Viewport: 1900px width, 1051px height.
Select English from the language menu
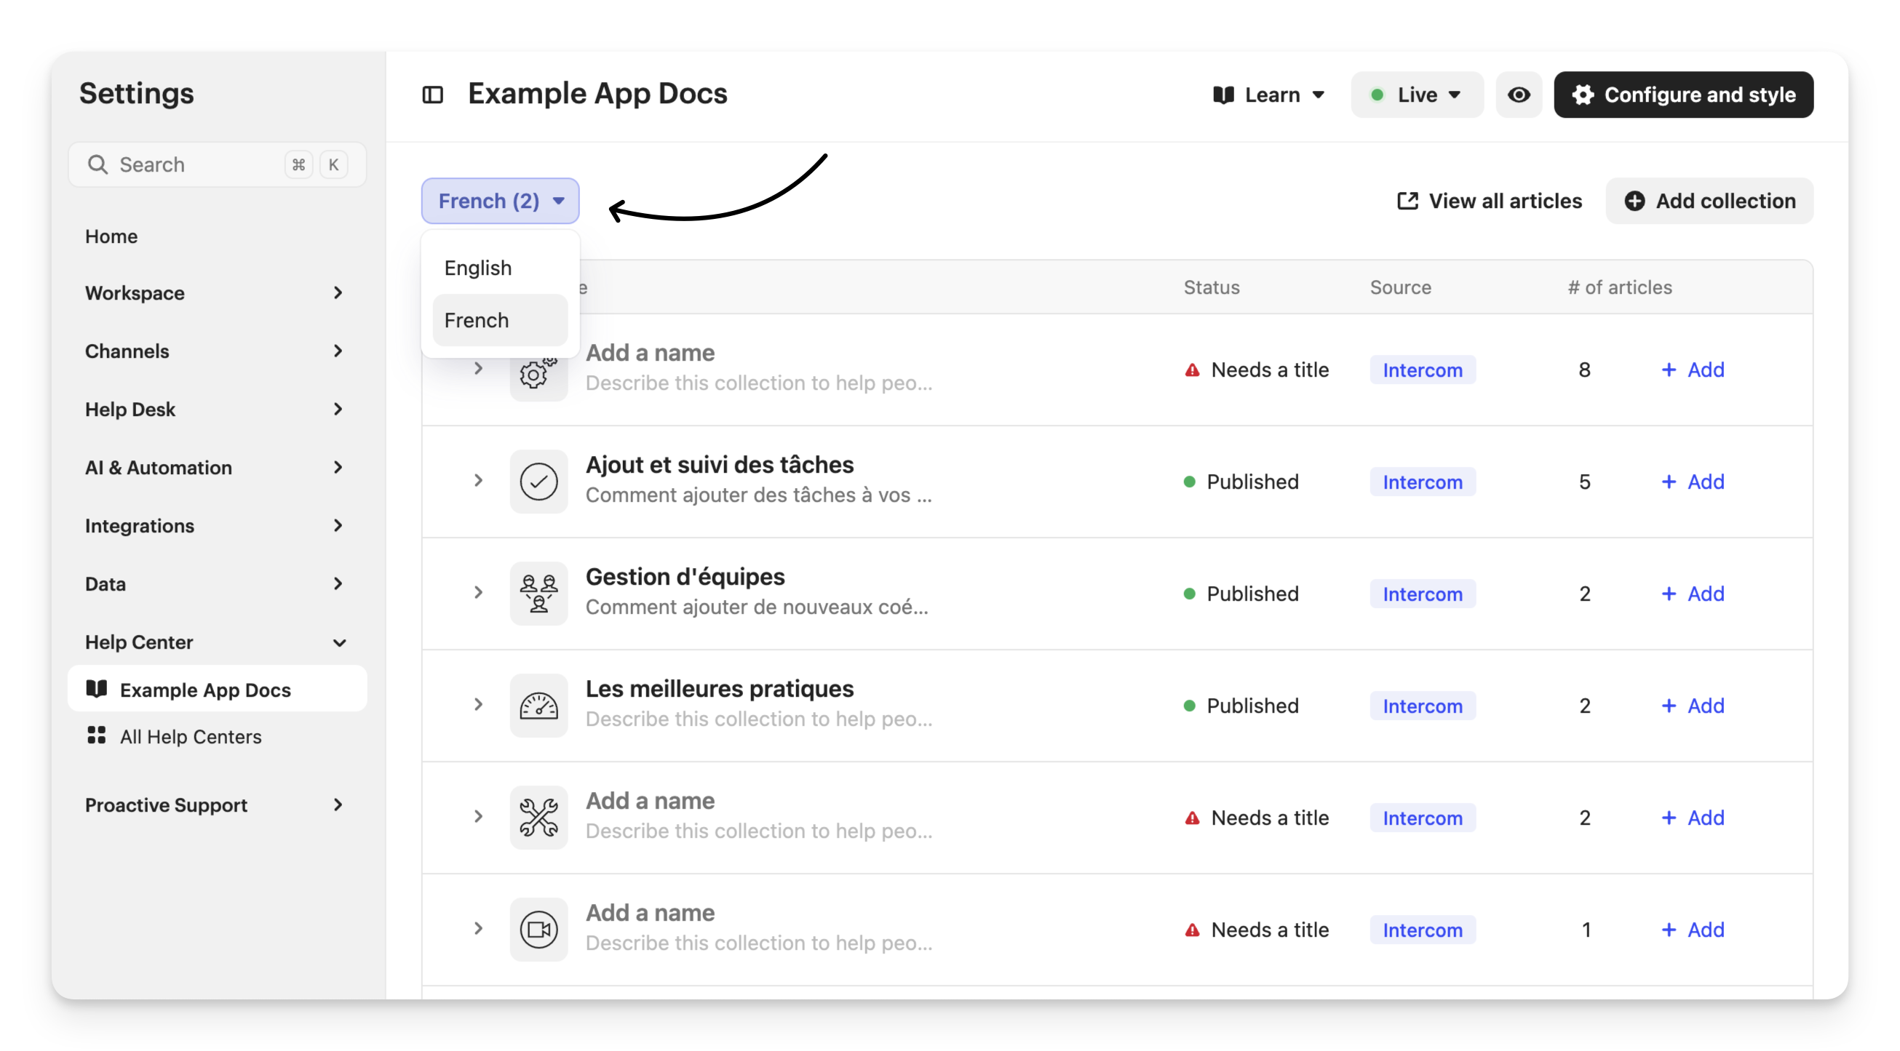pos(478,268)
